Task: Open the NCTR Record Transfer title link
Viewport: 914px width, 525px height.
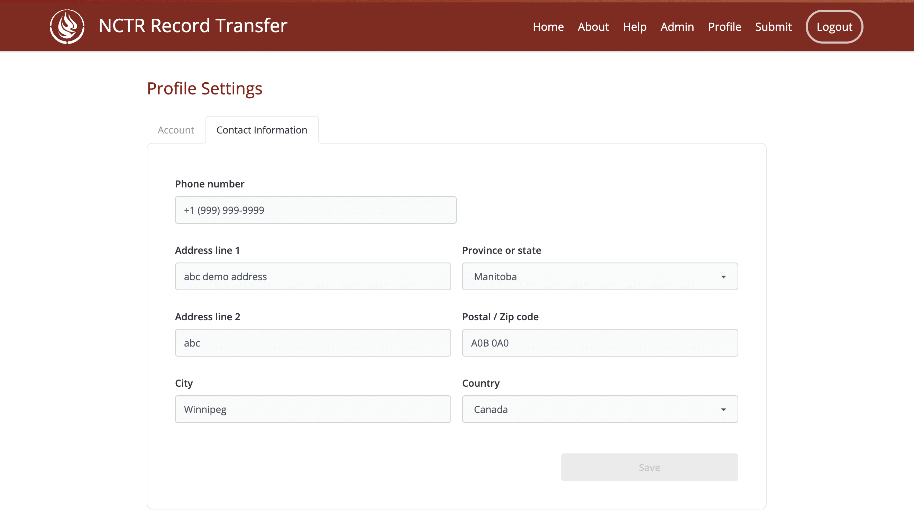Action: coord(193,26)
